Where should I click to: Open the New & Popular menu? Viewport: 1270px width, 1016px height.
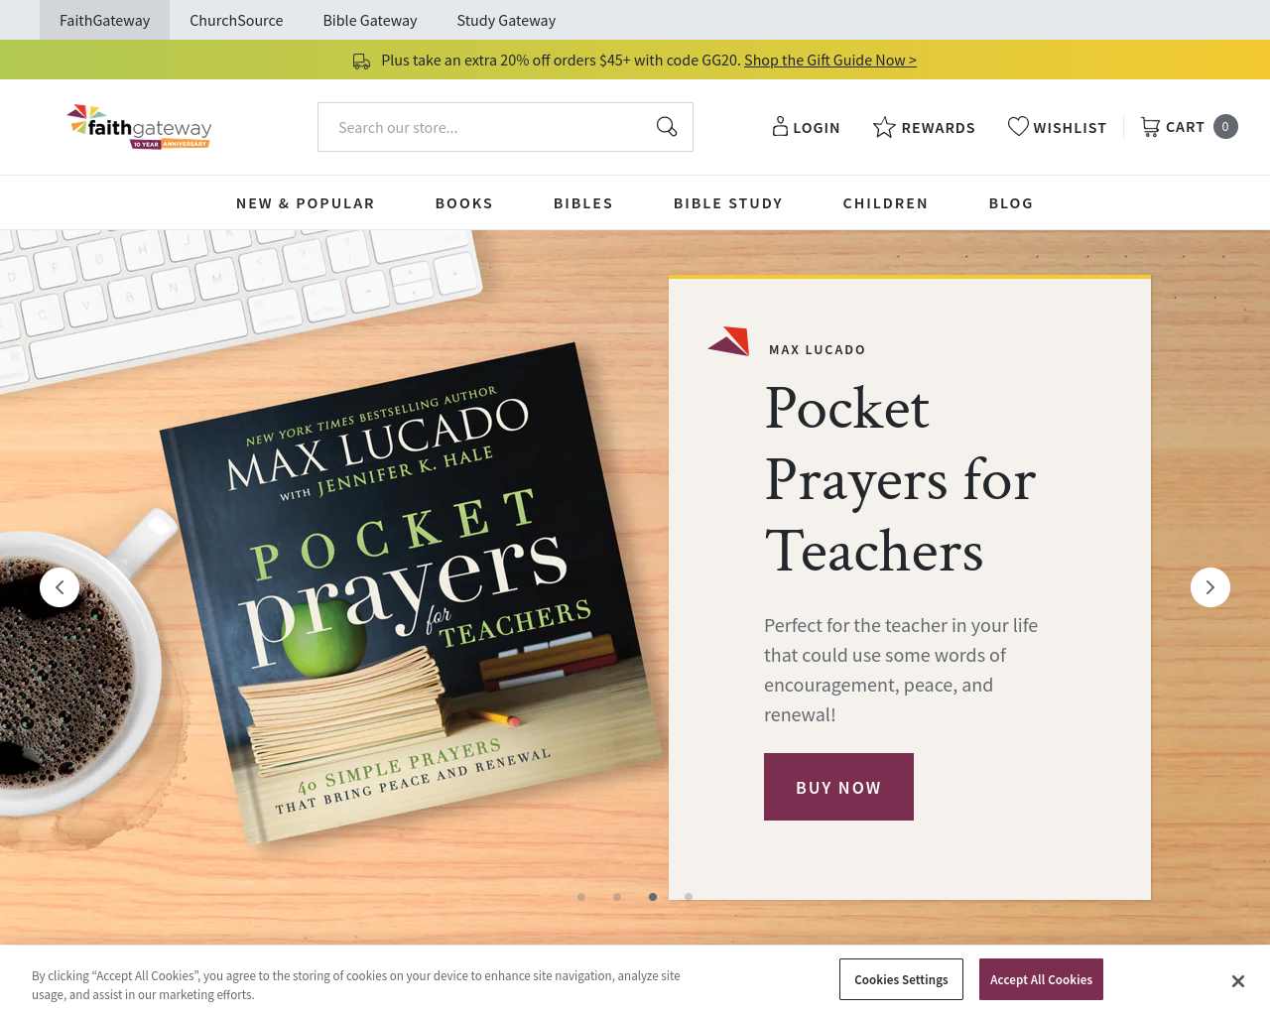click(x=306, y=203)
